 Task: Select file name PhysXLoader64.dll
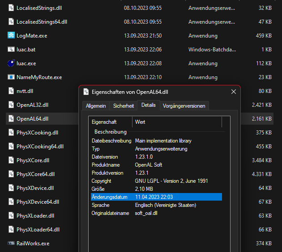[x=38, y=230]
